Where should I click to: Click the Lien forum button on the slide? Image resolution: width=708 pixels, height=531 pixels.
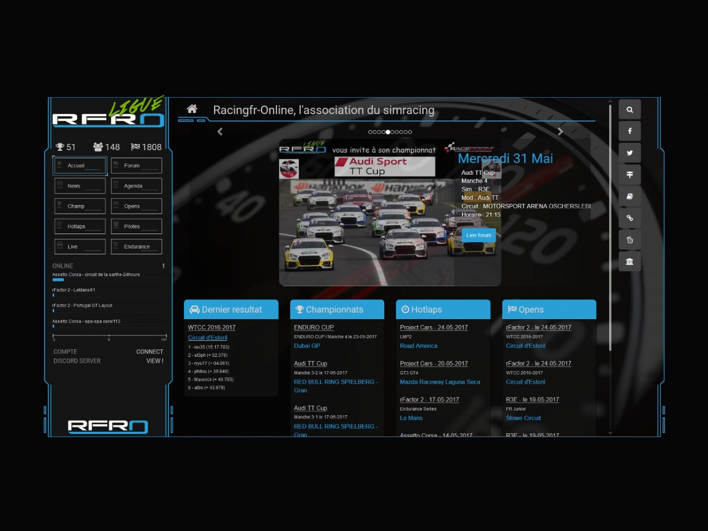[478, 235]
